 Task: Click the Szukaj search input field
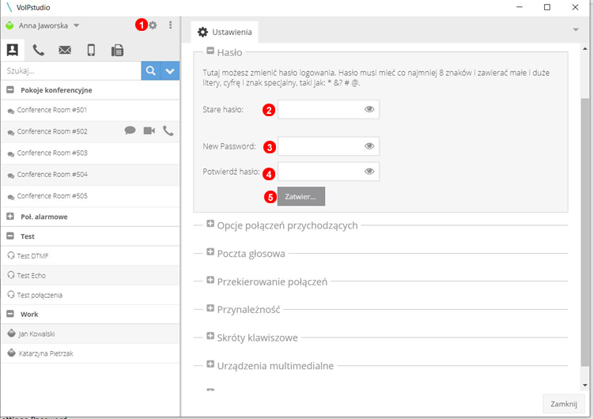point(71,71)
